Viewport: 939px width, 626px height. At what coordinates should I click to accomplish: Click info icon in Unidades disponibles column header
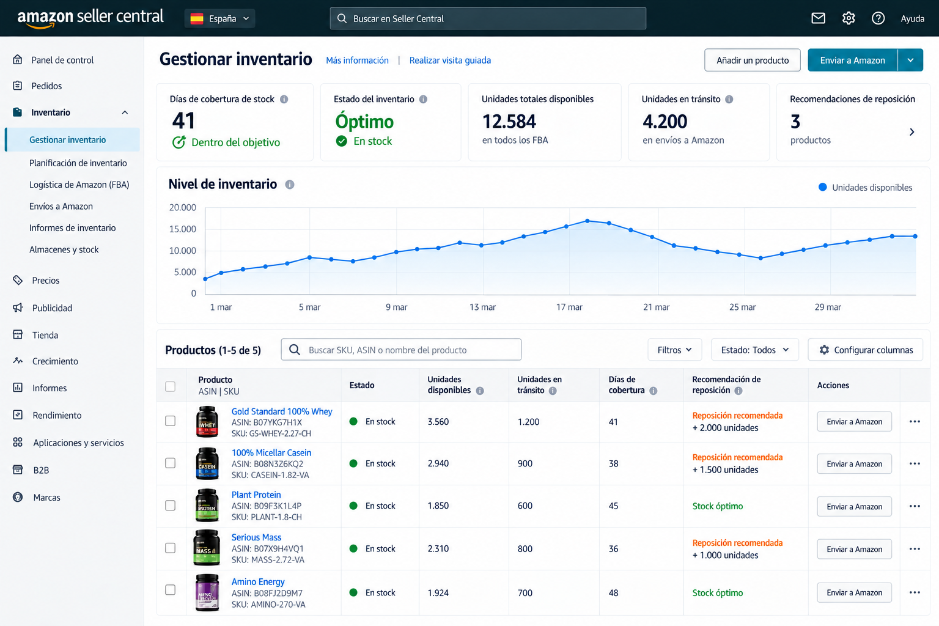click(x=480, y=391)
